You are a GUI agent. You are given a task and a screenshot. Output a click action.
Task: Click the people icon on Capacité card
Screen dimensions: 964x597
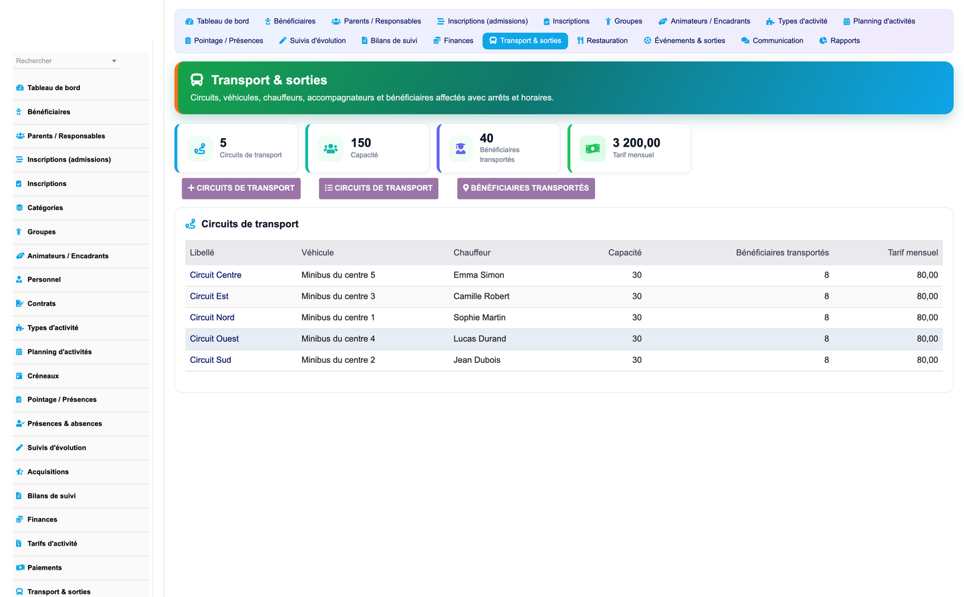[330, 149]
